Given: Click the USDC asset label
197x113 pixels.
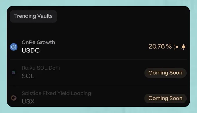Looking at the screenshot, I should point(31,50).
